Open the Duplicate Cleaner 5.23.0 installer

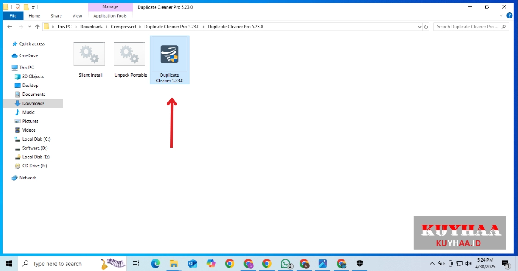(169, 59)
